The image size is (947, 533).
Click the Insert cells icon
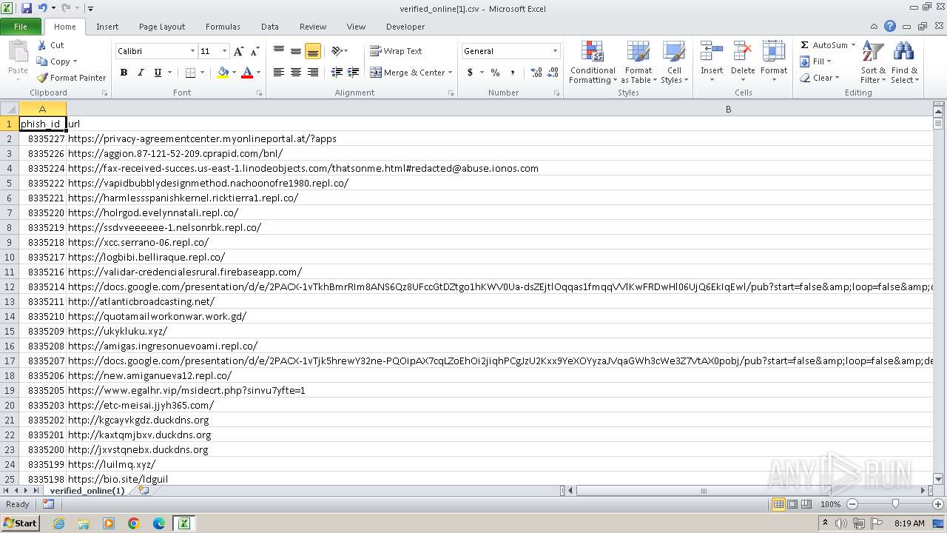712,51
